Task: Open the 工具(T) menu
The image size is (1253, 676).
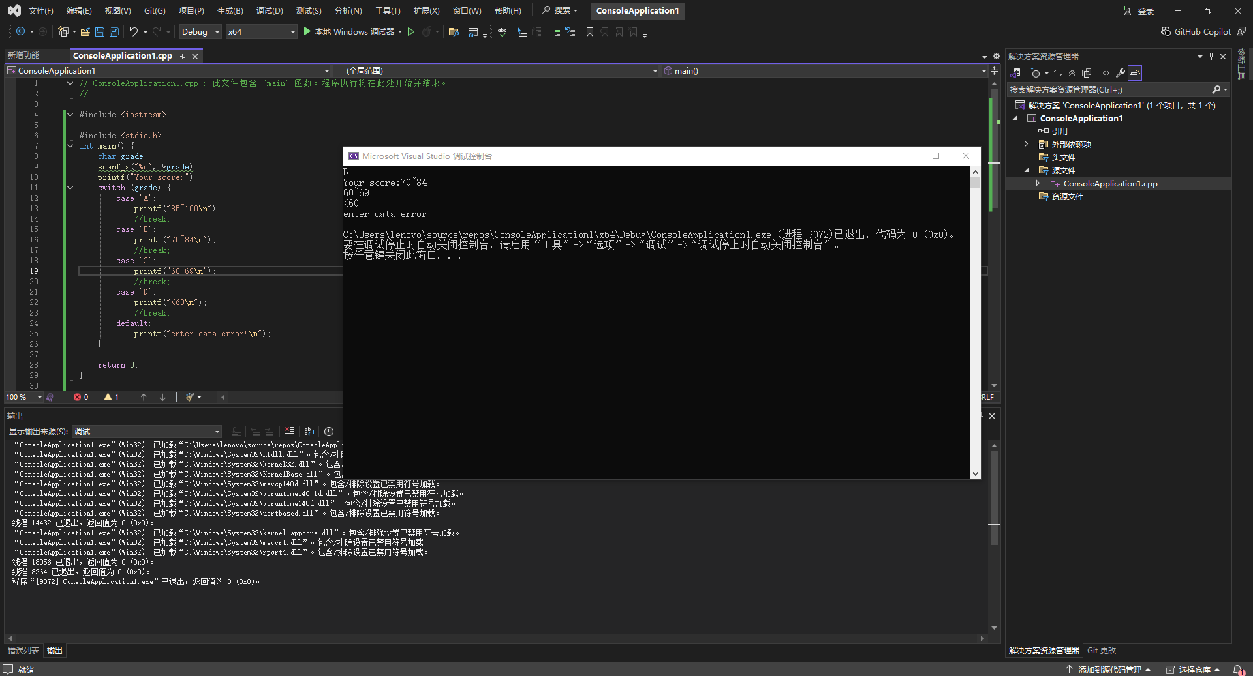Action: click(388, 11)
